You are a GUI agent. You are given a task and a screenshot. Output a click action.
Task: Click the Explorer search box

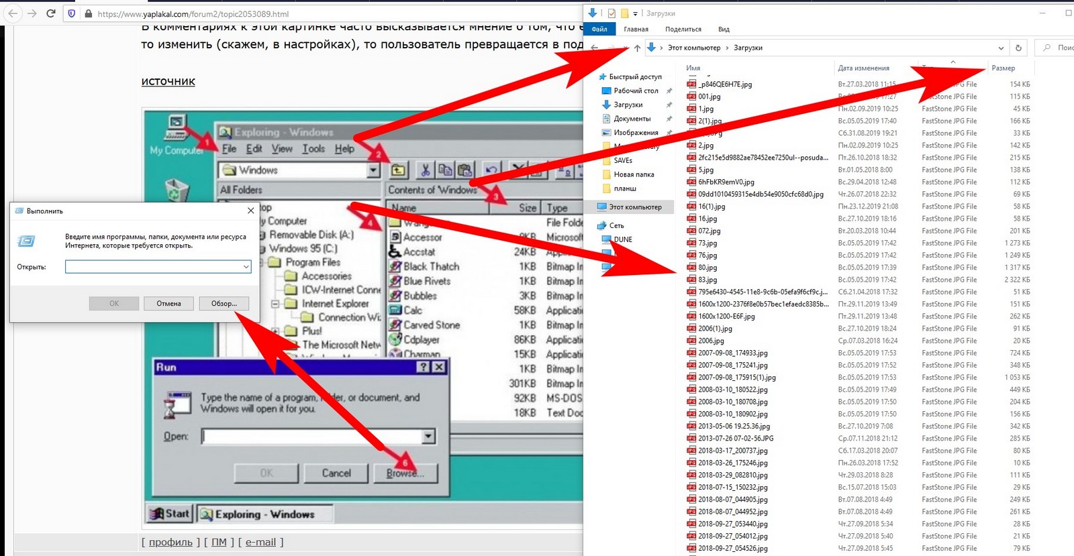(1055, 48)
